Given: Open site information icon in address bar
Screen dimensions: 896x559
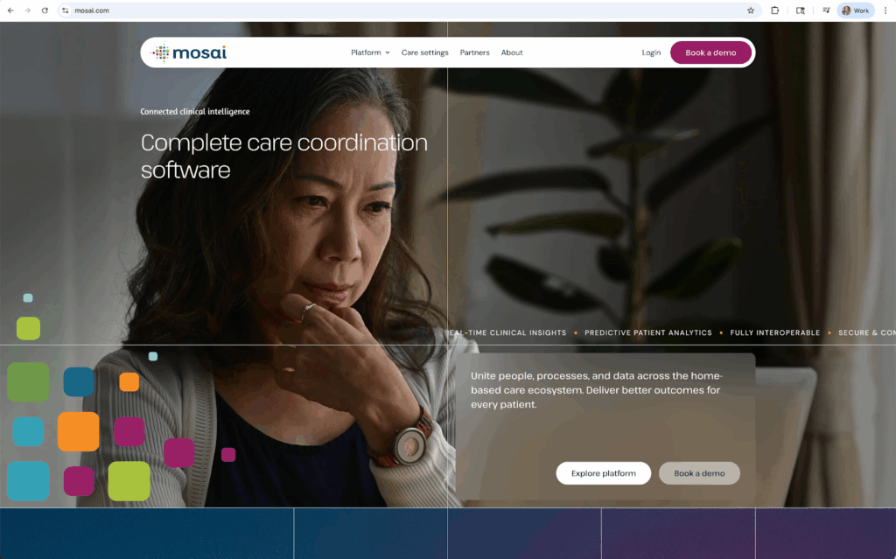Looking at the screenshot, I should coord(65,10).
